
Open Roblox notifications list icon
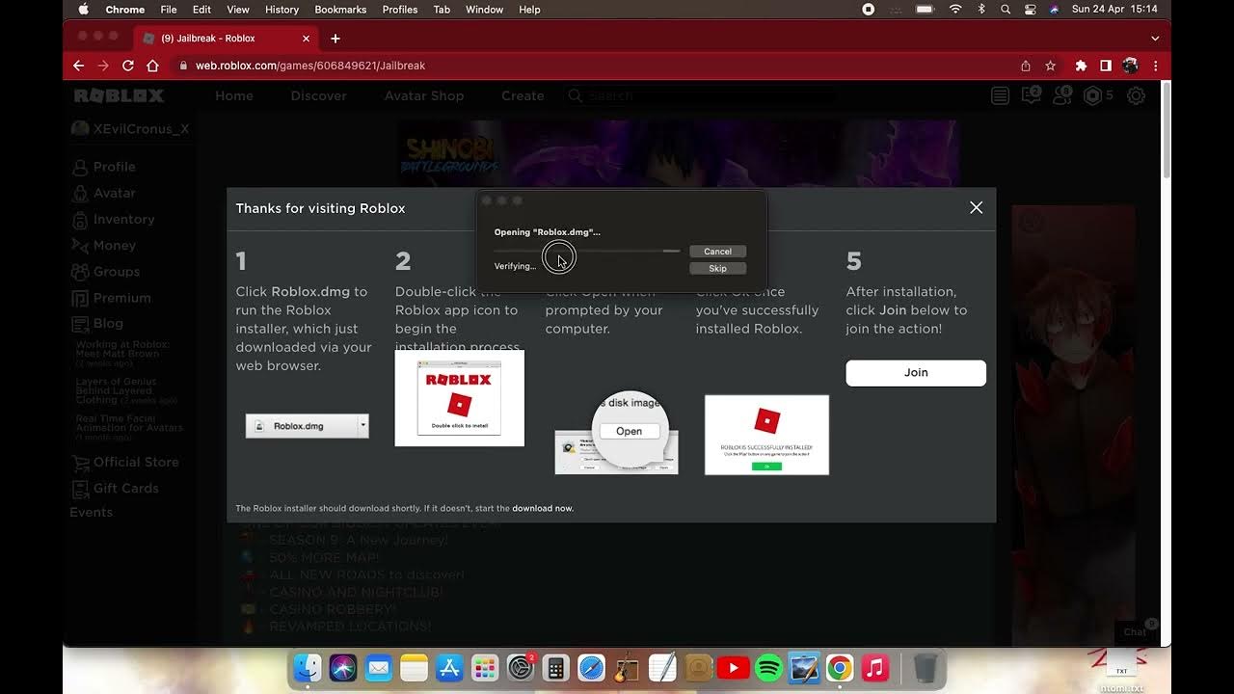click(1000, 95)
